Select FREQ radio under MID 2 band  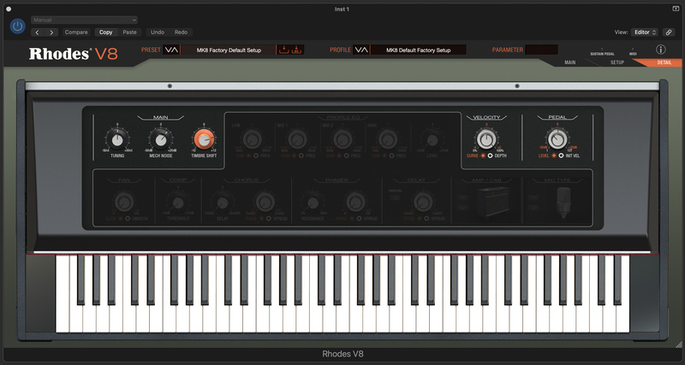tap(348, 156)
